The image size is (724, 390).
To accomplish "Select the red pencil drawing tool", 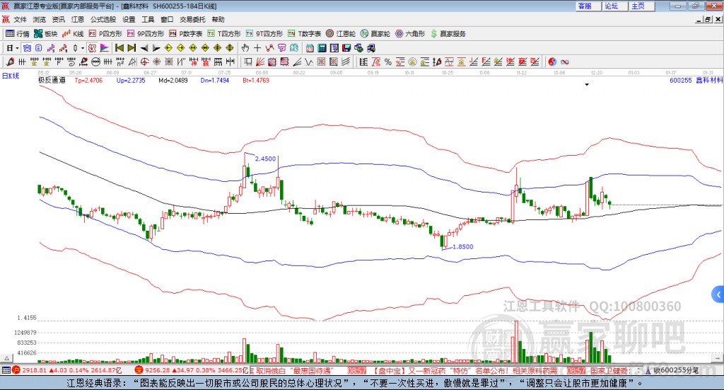I will (x=10, y=62).
